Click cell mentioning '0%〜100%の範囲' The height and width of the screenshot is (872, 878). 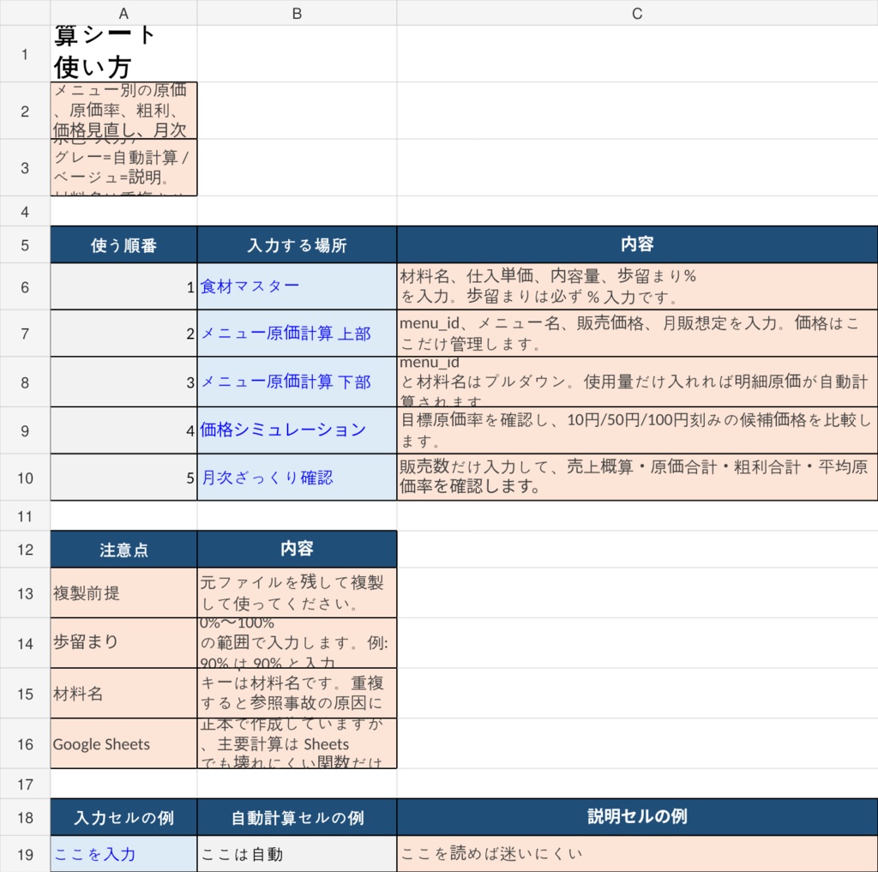click(x=297, y=642)
